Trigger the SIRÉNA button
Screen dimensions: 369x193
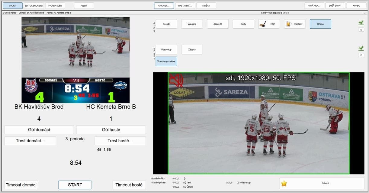(206, 5)
